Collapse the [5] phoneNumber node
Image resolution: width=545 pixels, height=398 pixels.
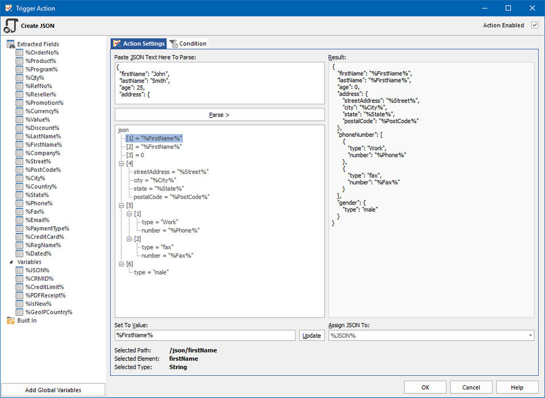[x=121, y=205]
